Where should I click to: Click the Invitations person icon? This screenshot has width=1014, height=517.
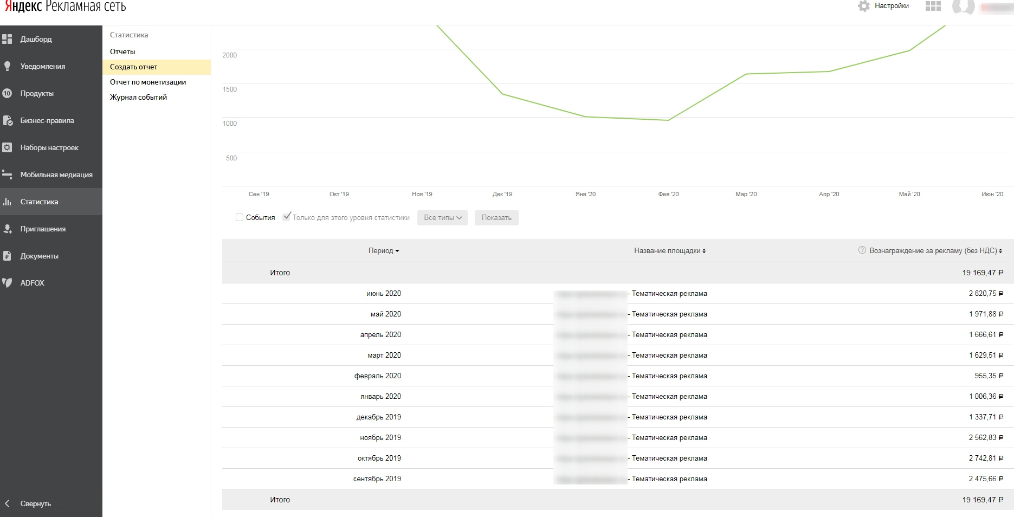coord(7,229)
